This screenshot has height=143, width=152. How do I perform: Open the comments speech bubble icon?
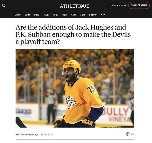click(x=128, y=134)
